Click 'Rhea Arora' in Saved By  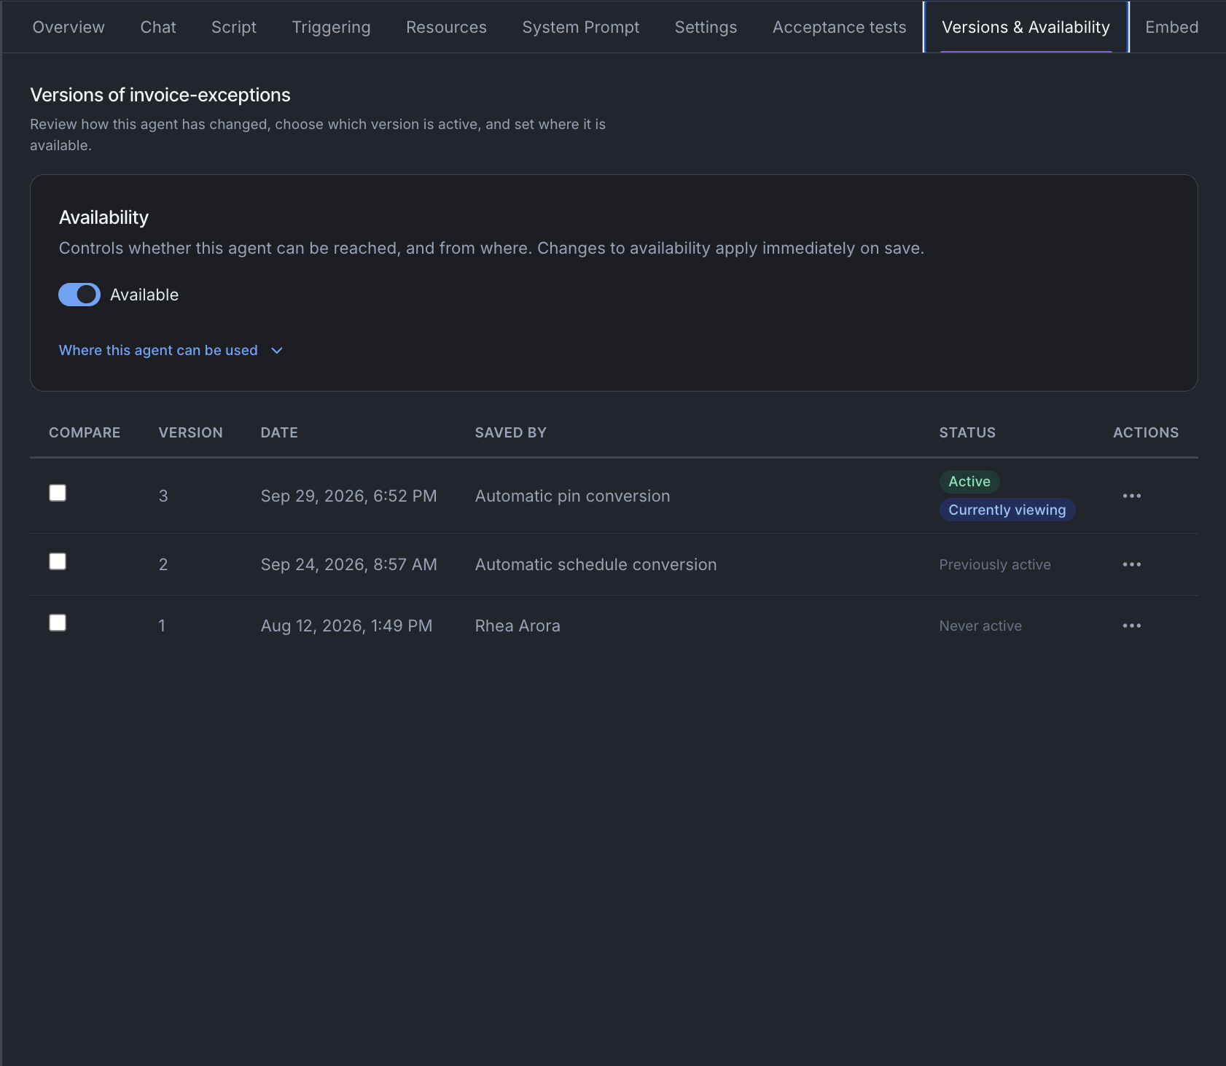pyautogui.click(x=518, y=626)
